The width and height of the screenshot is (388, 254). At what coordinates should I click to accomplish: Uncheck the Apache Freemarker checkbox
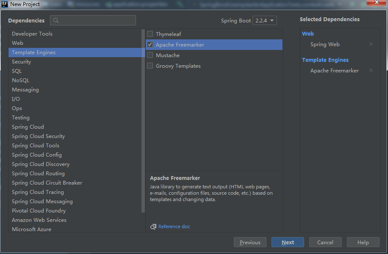pos(150,44)
